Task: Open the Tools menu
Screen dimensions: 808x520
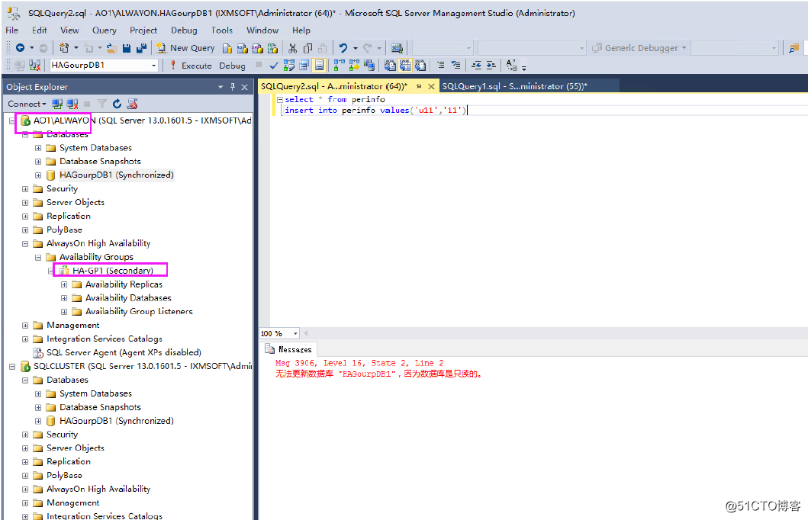Action: 221,30
